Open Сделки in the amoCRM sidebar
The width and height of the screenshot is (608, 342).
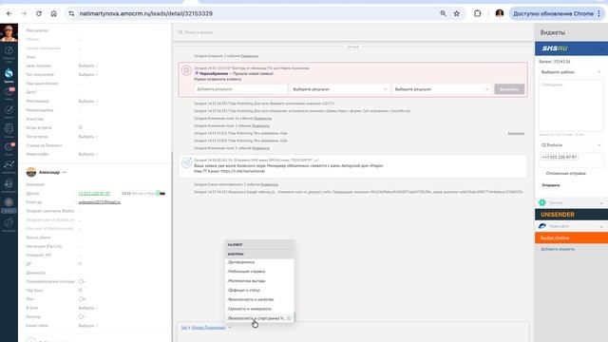[9, 75]
